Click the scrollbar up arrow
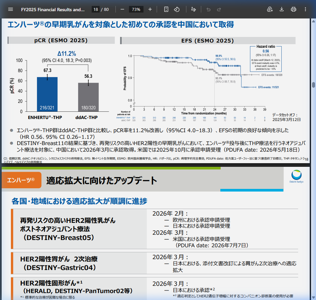Image resolution: width=316 pixels, height=300 pixels. point(314,21)
